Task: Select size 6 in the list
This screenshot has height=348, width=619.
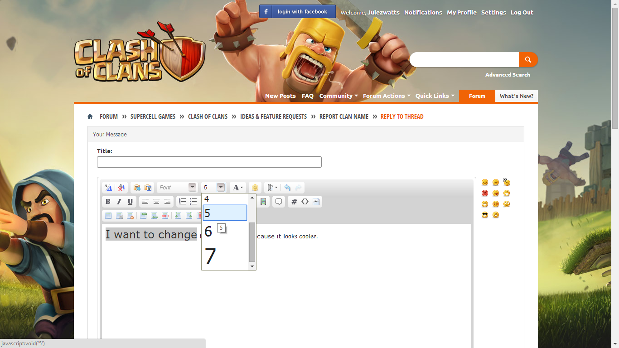Action: click(x=225, y=232)
